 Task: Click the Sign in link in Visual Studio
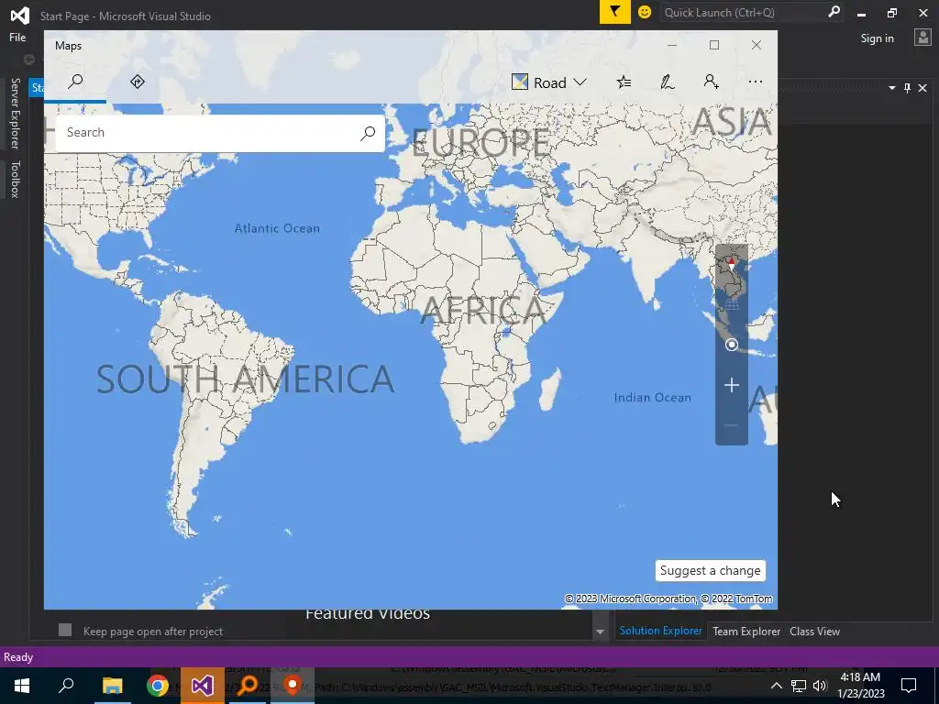click(877, 38)
